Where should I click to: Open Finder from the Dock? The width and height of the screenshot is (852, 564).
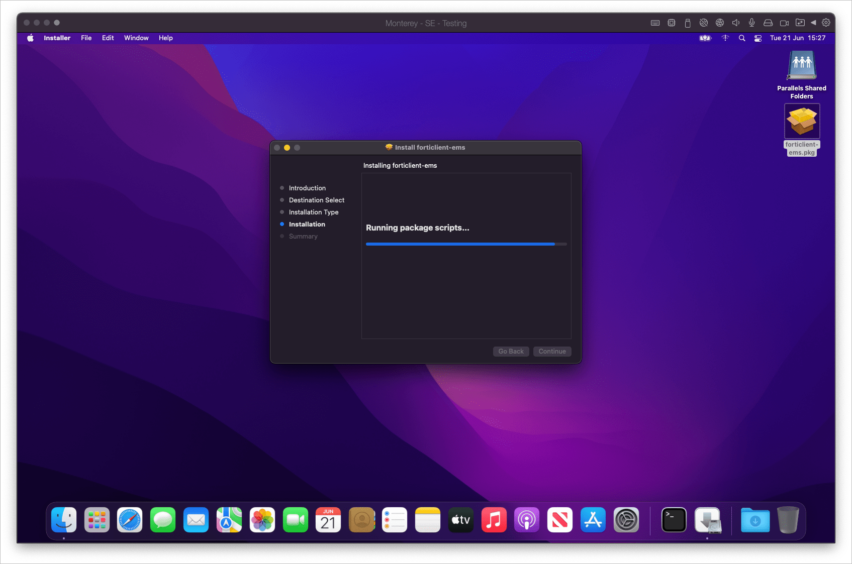pos(64,520)
